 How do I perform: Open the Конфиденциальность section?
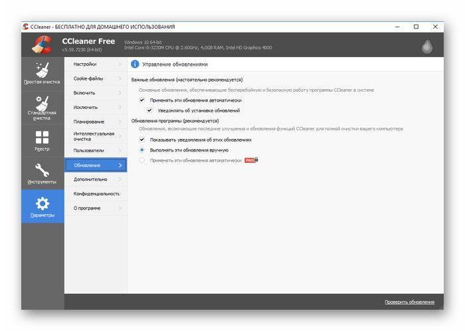[96, 193]
